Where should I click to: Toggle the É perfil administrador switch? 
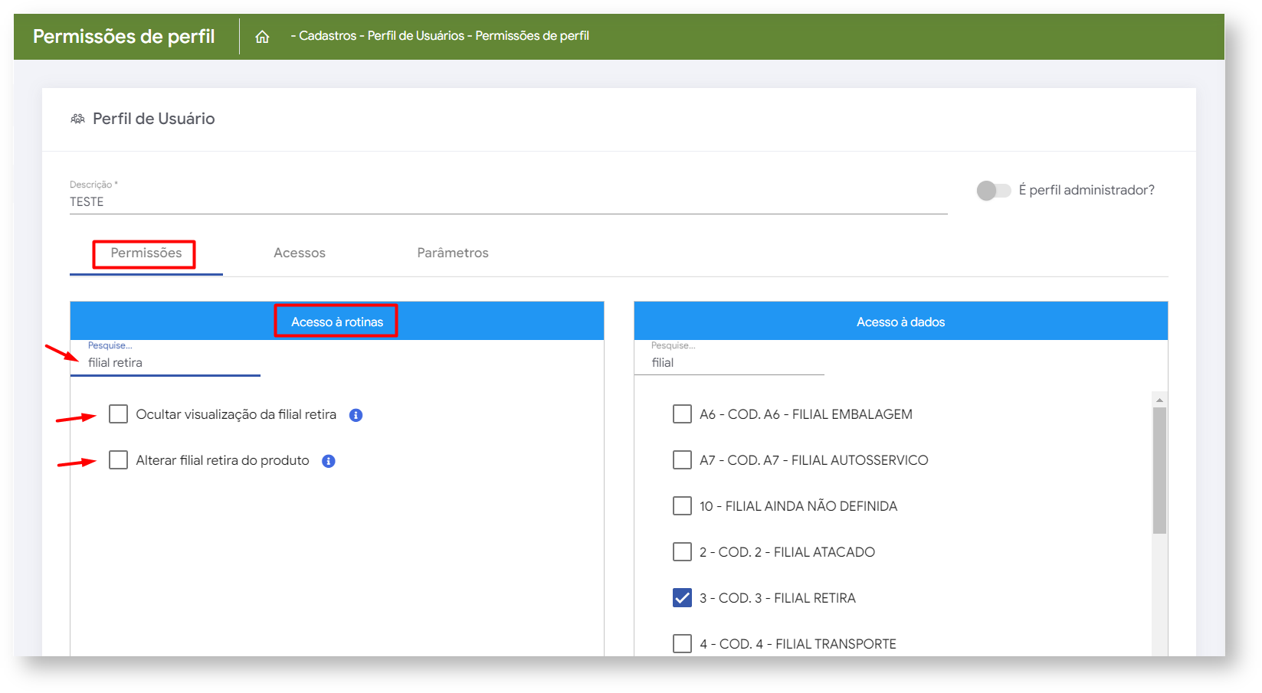(x=993, y=191)
